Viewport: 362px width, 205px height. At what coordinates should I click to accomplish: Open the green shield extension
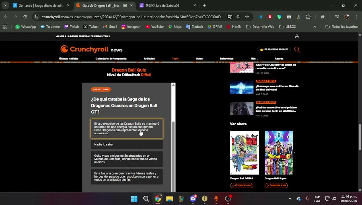279,17
